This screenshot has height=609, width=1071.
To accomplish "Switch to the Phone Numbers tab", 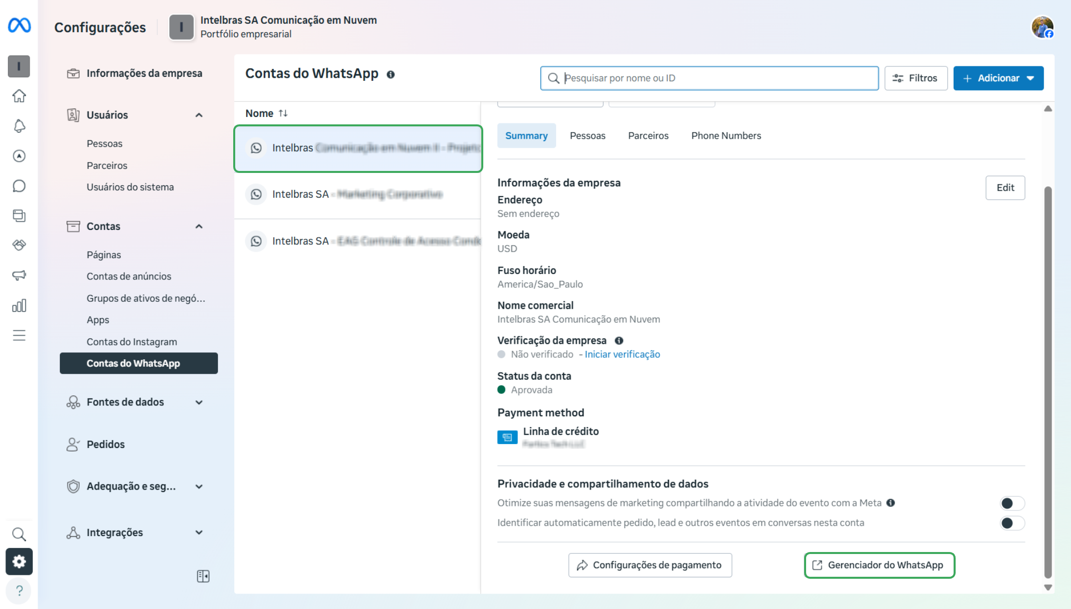I will pyautogui.click(x=726, y=136).
